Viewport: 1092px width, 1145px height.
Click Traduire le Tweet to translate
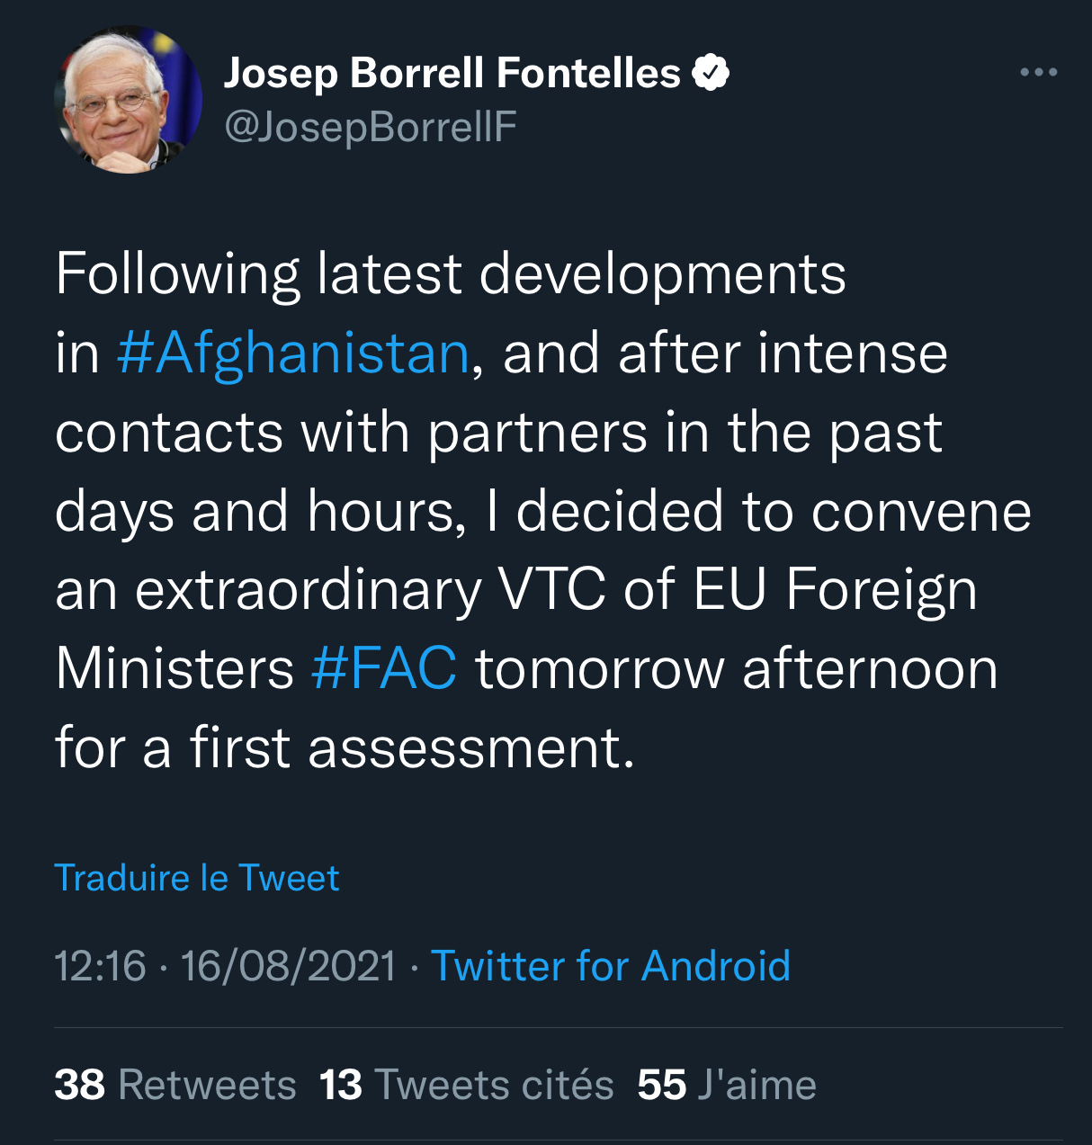click(197, 878)
